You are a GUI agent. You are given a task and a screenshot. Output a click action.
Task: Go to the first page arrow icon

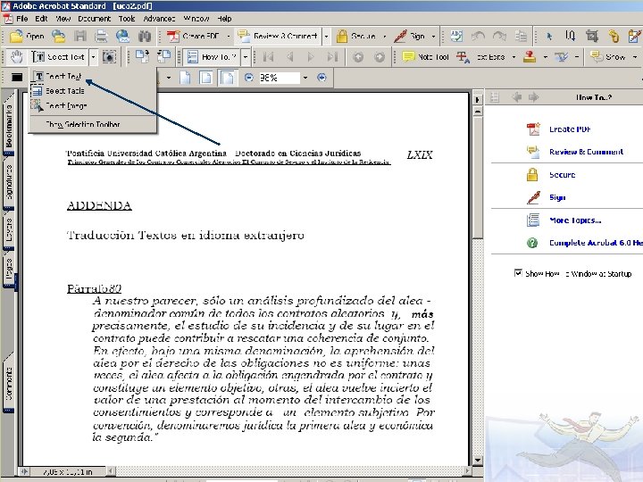[x=268, y=56]
